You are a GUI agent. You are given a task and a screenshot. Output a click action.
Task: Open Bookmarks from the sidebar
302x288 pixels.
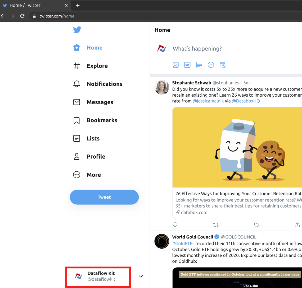95,120
